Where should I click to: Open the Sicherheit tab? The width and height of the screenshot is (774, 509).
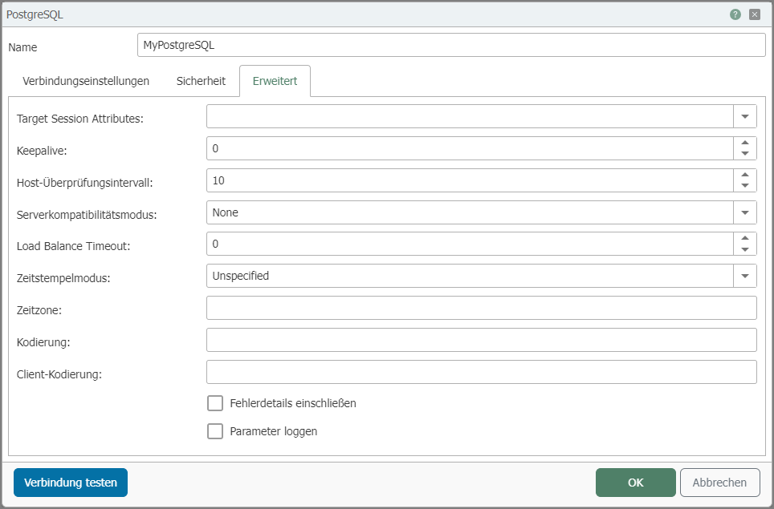click(202, 81)
